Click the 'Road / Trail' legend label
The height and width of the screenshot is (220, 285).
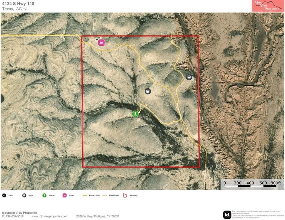click(114, 195)
